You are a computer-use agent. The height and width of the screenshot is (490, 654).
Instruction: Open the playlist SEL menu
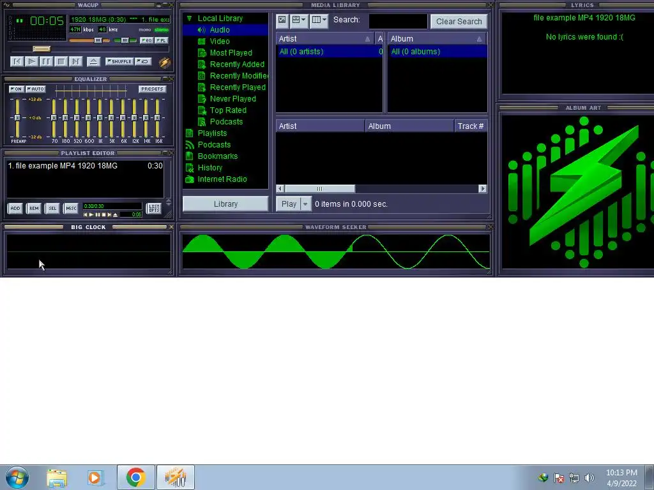click(x=52, y=209)
